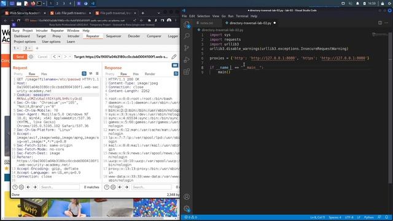Image resolution: width=393 pixels, height=221 pixels.
Task: Open VS Code Search magnifier icon
Action: point(187,36)
